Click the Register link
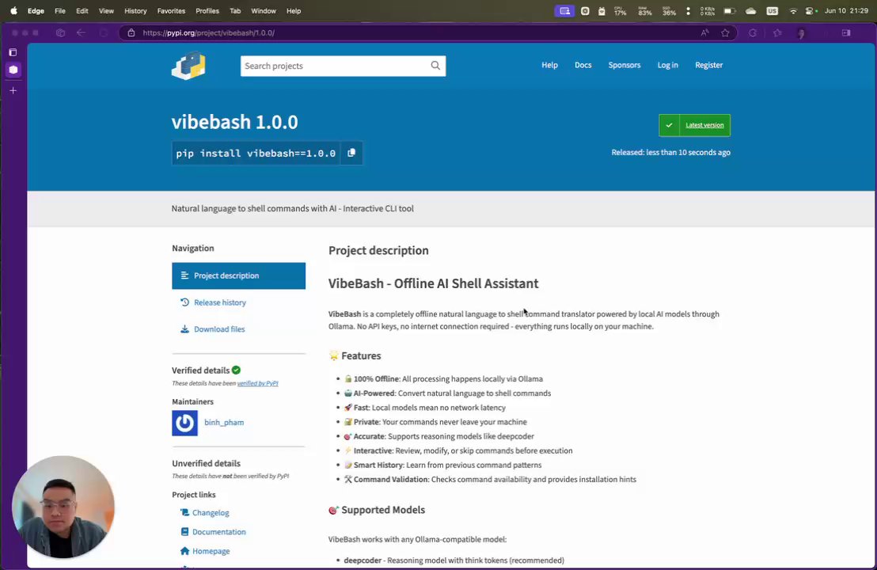The width and height of the screenshot is (877, 570). tap(708, 65)
